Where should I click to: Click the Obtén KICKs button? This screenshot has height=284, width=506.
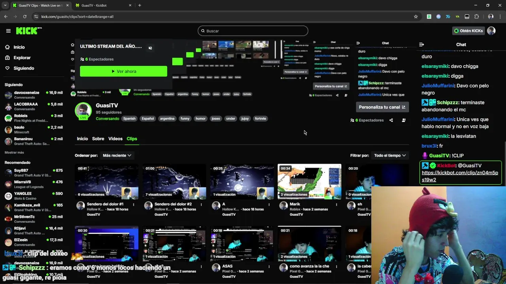point(468,31)
